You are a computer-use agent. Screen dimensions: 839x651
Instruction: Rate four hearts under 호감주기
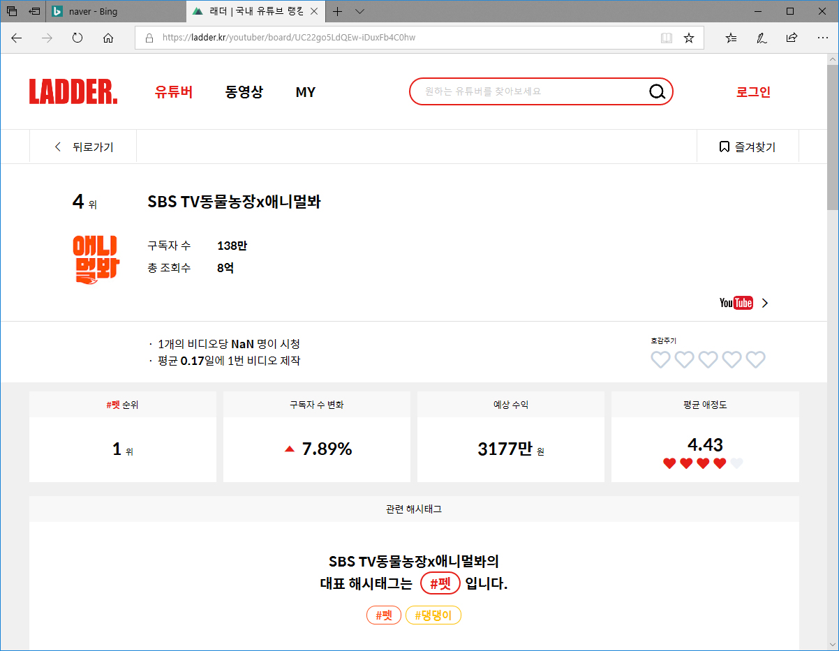click(x=732, y=360)
